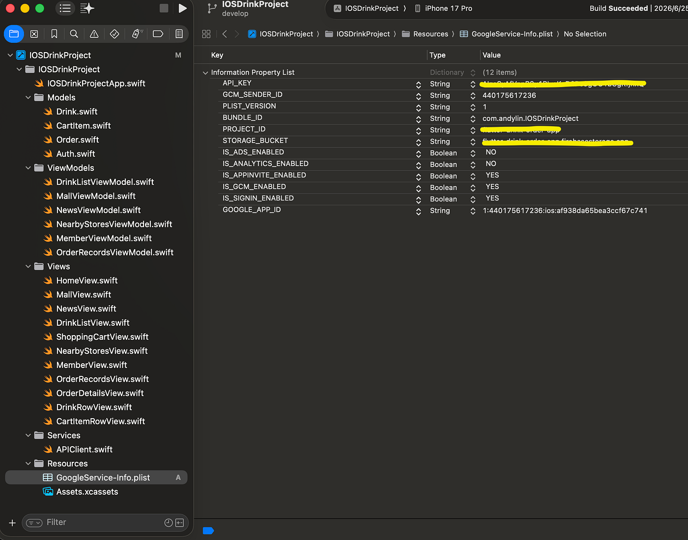Click the Value column header
Viewport: 688px width, 540px height.
[491, 55]
